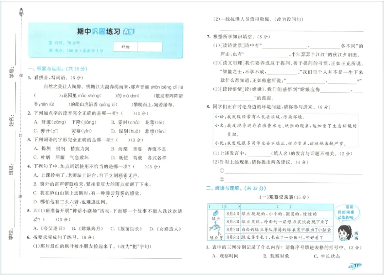Select the title "期中巩固练习"
This screenshot has height=275, width=384.
(x=98, y=31)
